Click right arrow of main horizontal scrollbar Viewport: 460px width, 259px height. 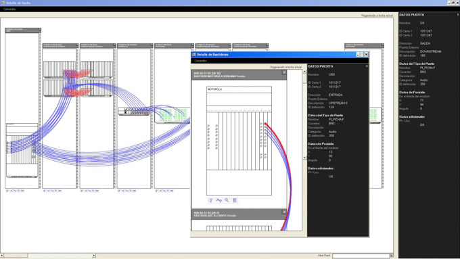point(94,256)
